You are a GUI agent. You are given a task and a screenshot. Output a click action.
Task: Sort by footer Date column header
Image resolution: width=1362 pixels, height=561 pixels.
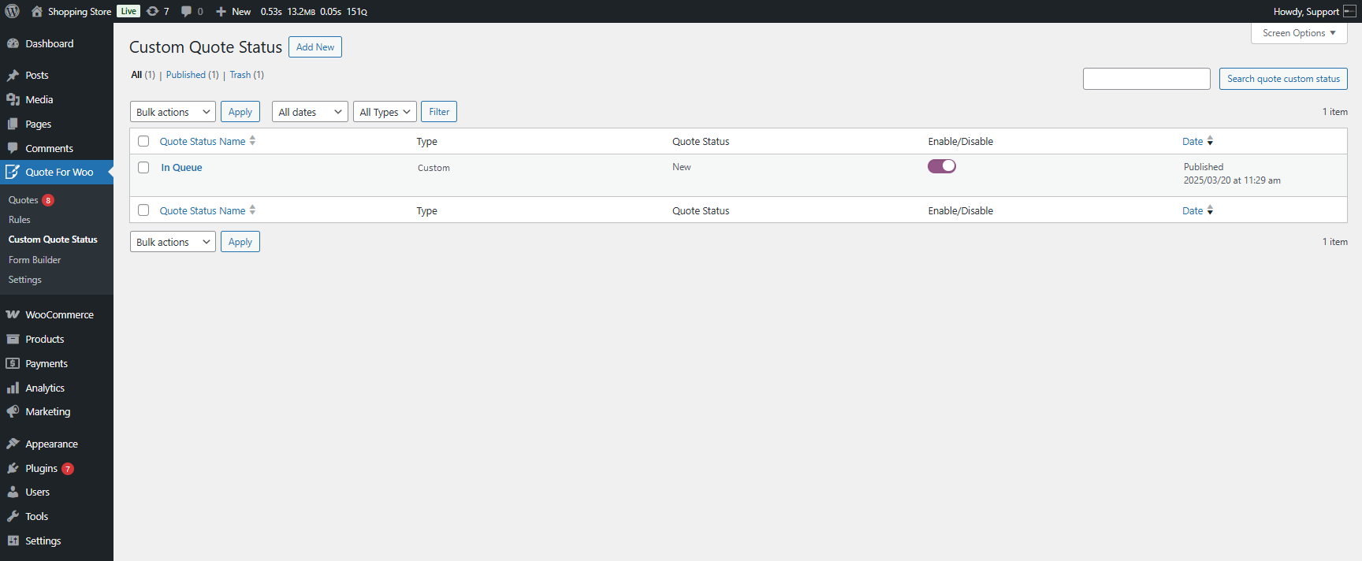point(1193,210)
